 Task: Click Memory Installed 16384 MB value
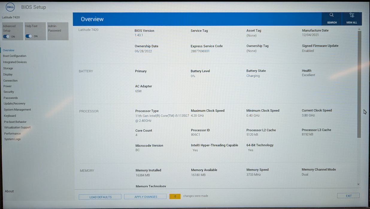point(143,175)
